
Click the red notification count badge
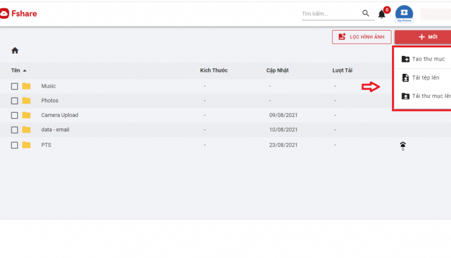click(387, 10)
